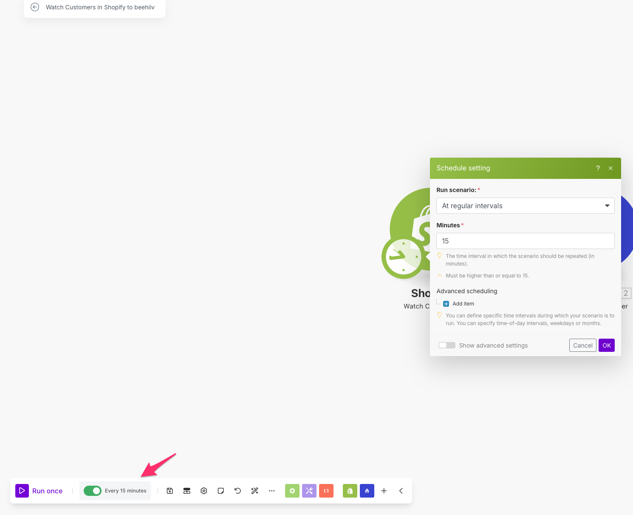The height and width of the screenshot is (515, 633).
Task: Select the Shopify favorite app icon
Action: (350, 491)
